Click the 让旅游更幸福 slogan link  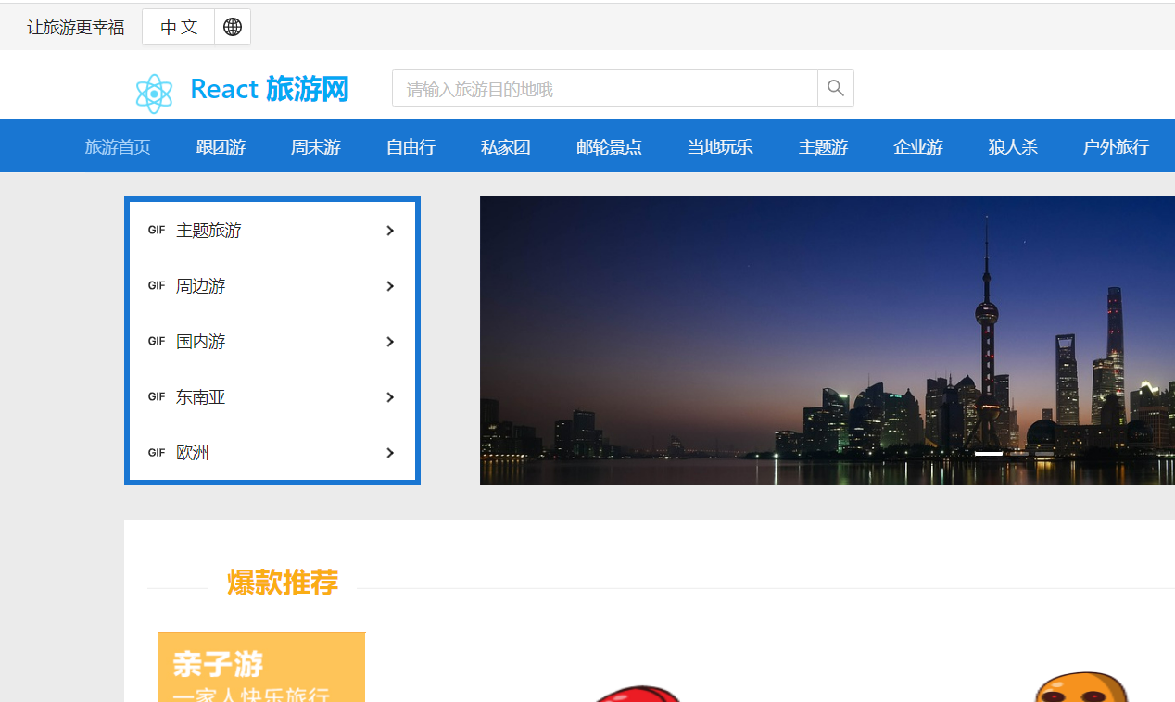[x=75, y=27]
